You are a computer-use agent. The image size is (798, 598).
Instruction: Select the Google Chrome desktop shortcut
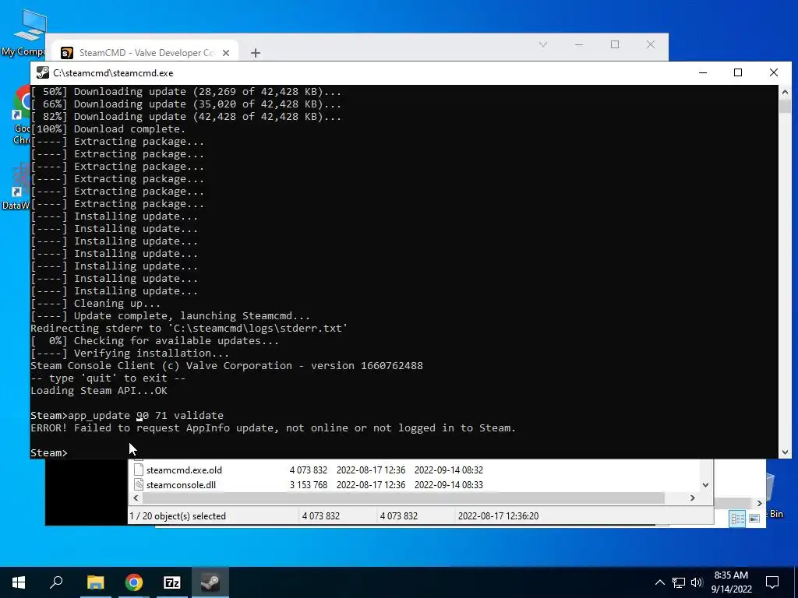pyautogui.click(x=23, y=114)
